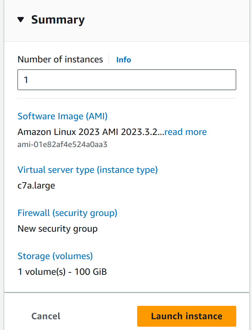Click AMI ID ami-01e82af4e524a0aa3
Image resolution: width=252 pixels, height=330 pixels.
coord(62,144)
